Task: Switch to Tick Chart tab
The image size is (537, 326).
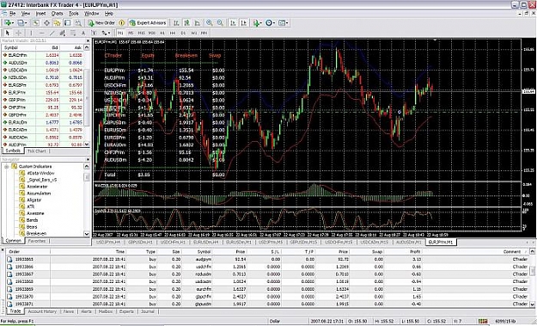Action: click(x=37, y=151)
